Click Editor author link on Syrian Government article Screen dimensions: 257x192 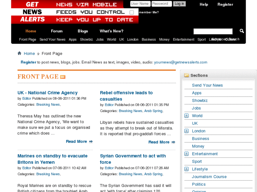click(109, 168)
